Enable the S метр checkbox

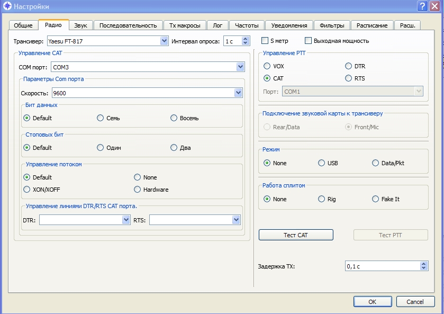pyautogui.click(x=266, y=41)
